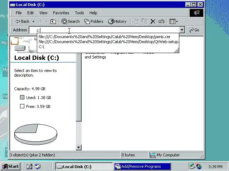Click the first system tray icon
229x171 pixels.
click(x=192, y=166)
